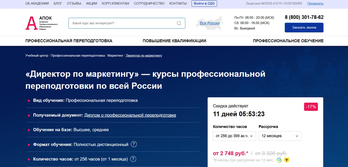Click the APOK academy logo

coord(41,23)
